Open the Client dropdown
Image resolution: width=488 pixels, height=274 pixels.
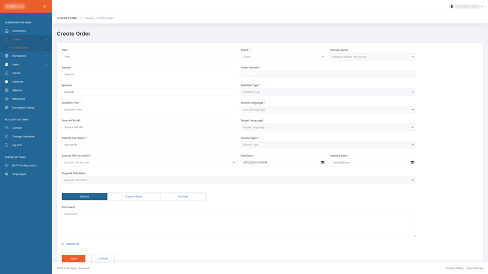pos(283,57)
